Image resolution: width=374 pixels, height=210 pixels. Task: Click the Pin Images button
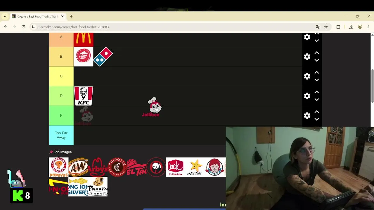click(60, 152)
